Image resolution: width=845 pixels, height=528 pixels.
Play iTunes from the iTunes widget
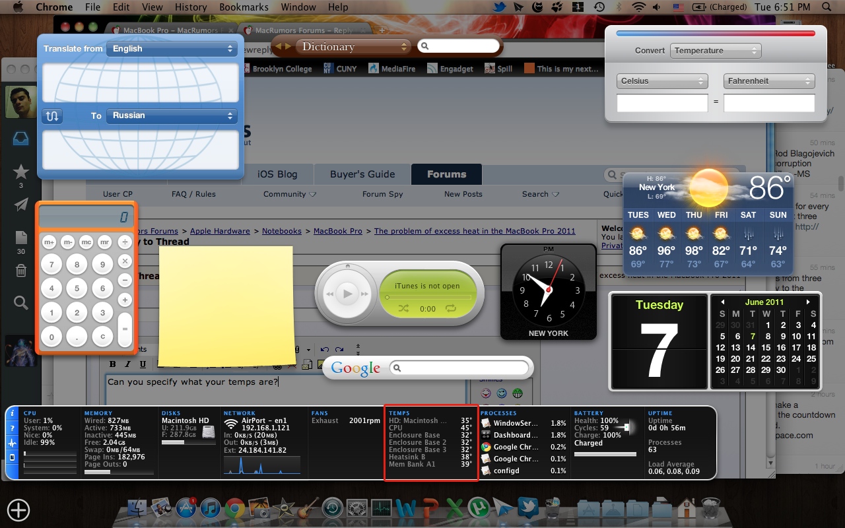[347, 294]
